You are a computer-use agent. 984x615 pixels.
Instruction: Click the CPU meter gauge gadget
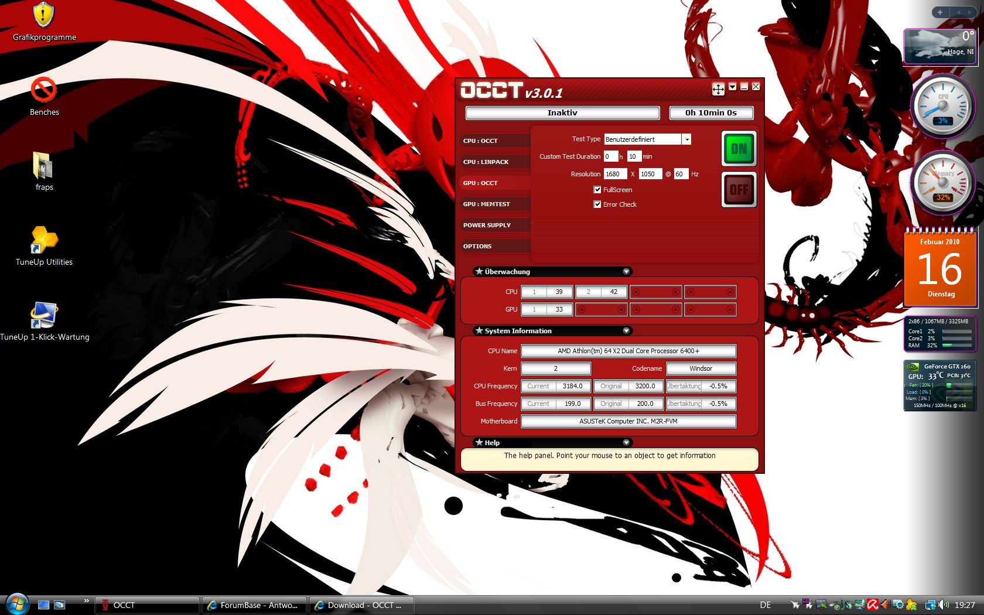(x=942, y=105)
